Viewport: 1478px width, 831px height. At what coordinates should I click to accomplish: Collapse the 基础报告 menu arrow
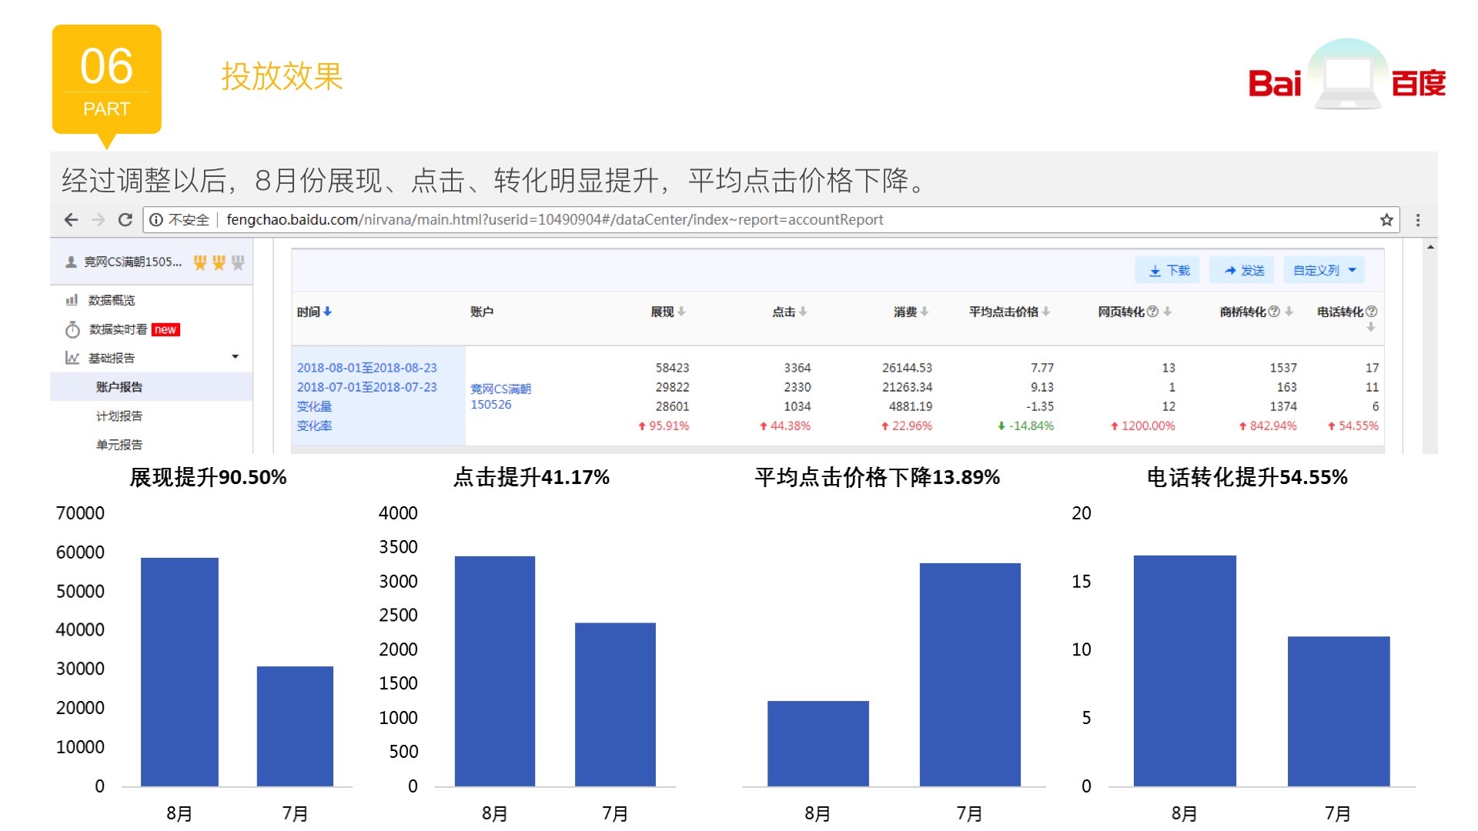236,357
